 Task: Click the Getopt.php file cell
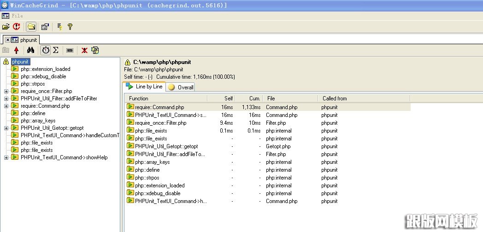pyautogui.click(x=278, y=146)
